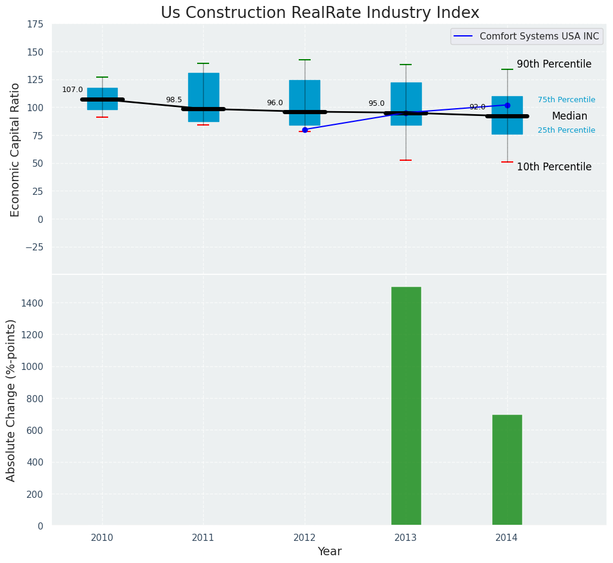Click the 25th Percentile label

566,130
